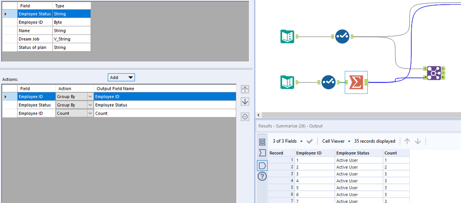Edit the Count output field name
The height and width of the screenshot is (203, 461).
click(x=165, y=113)
